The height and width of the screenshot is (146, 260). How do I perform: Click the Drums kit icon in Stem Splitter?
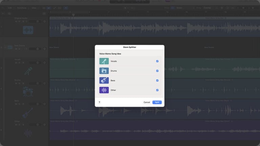coord(104,71)
